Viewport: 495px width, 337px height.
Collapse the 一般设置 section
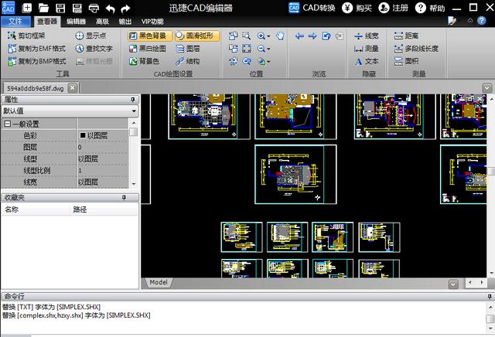[7, 124]
